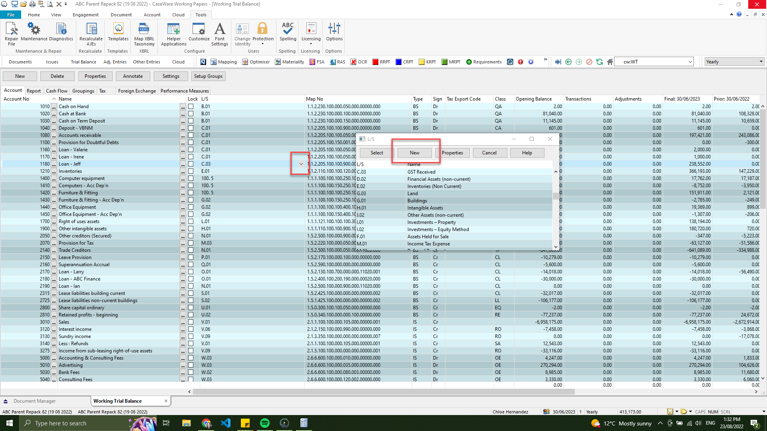This screenshot has width=767, height=431.
Task: Toggle lock for Cash on Hand
Action: 191,107
